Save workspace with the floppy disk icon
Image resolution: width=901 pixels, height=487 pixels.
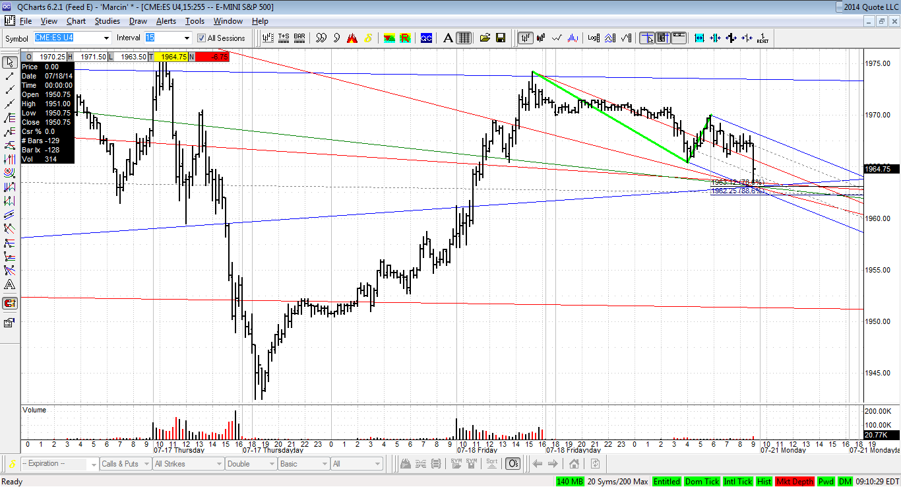point(501,38)
